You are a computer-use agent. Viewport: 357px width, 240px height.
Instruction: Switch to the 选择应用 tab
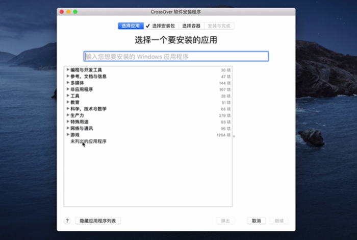[x=131, y=26]
